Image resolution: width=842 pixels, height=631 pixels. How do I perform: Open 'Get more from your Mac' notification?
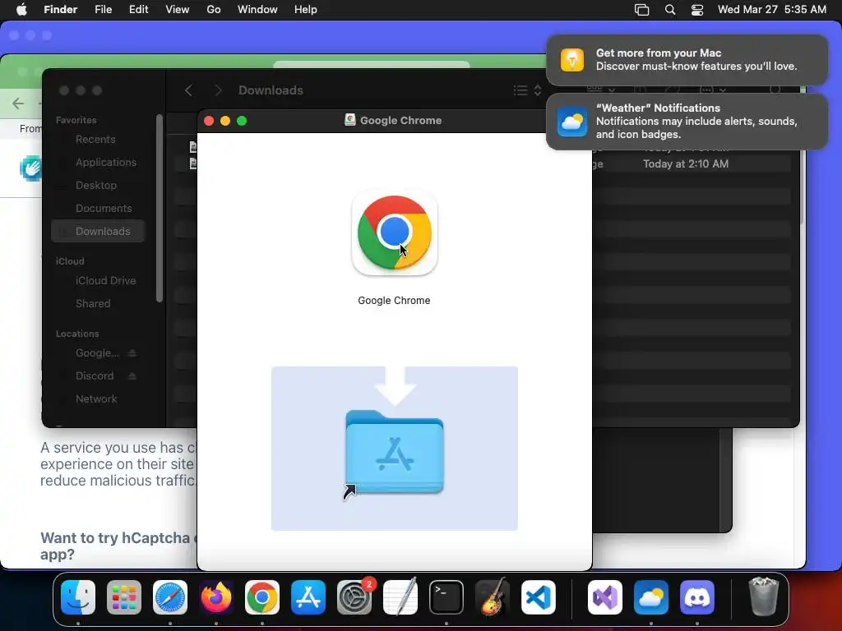687,60
